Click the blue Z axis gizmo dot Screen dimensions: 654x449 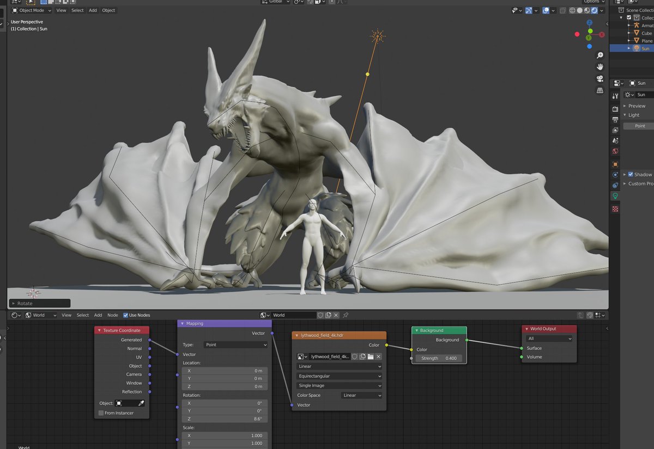(589, 23)
